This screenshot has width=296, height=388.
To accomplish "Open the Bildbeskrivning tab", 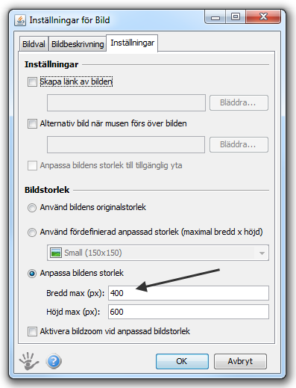I will coord(78,44).
